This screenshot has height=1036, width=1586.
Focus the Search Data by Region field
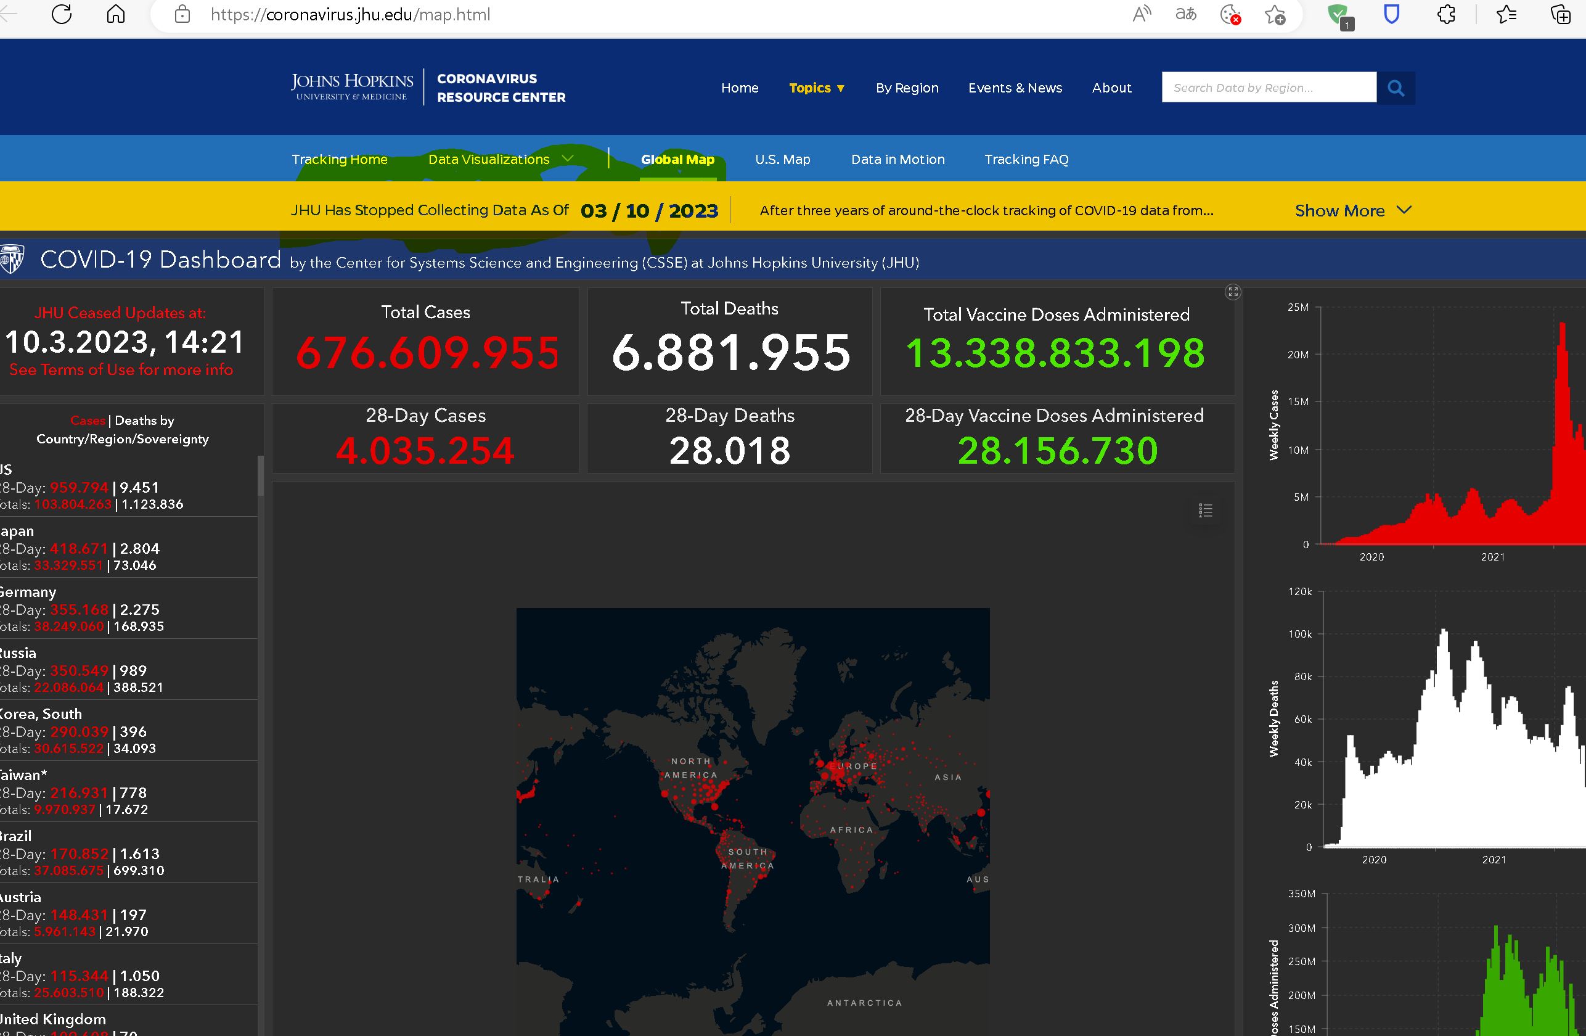tap(1269, 88)
